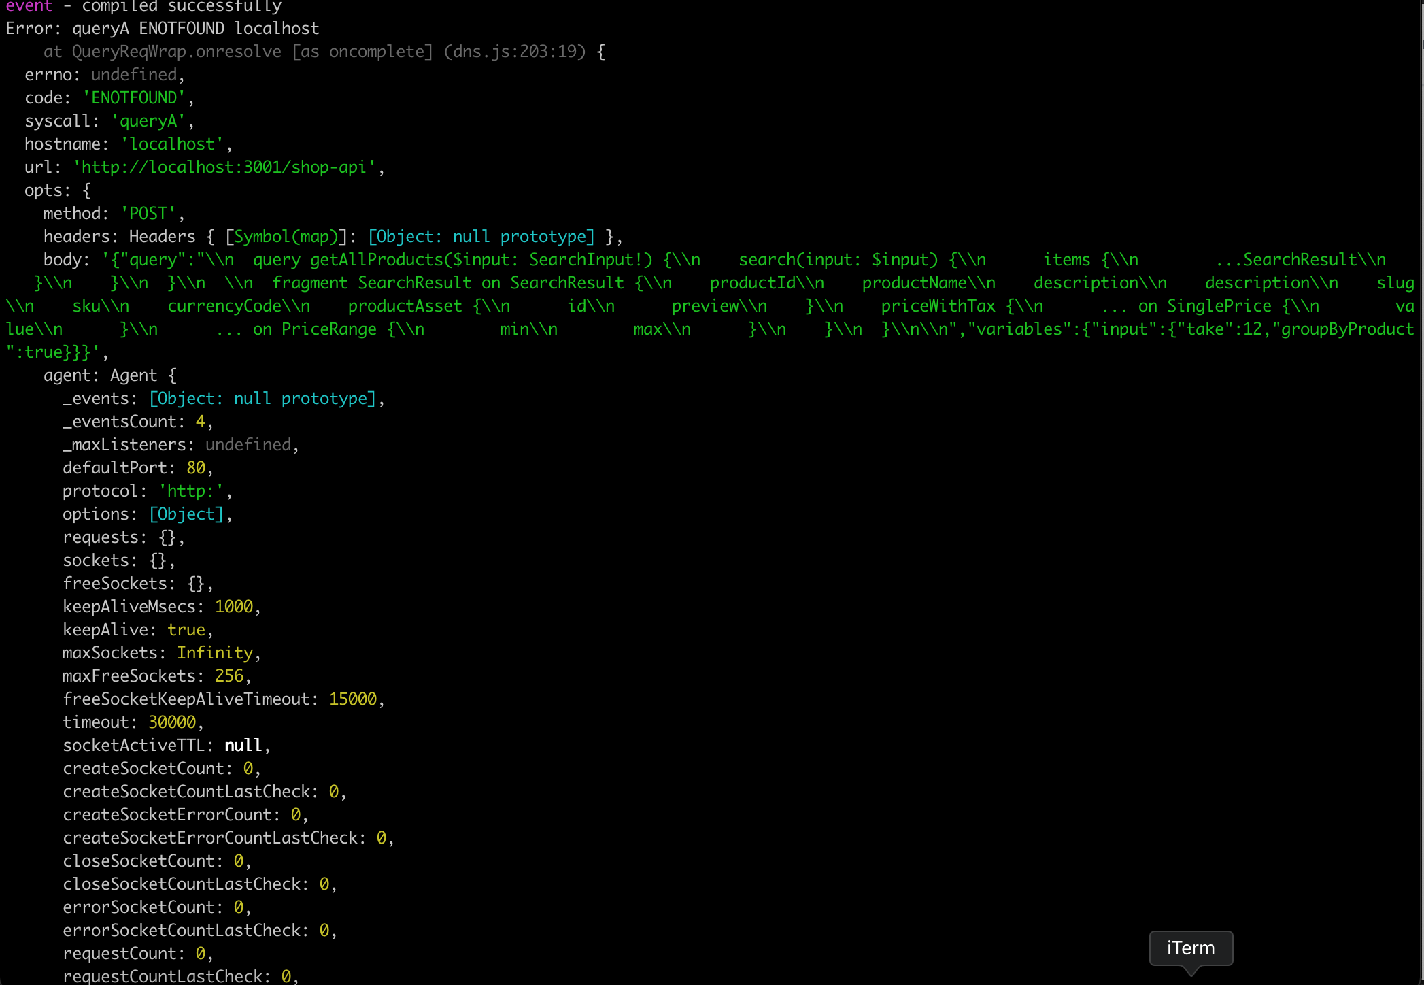The image size is (1424, 985).
Task: Select the 'Error: queryA ENOTFOUND localhost' line
Action: 161,28
